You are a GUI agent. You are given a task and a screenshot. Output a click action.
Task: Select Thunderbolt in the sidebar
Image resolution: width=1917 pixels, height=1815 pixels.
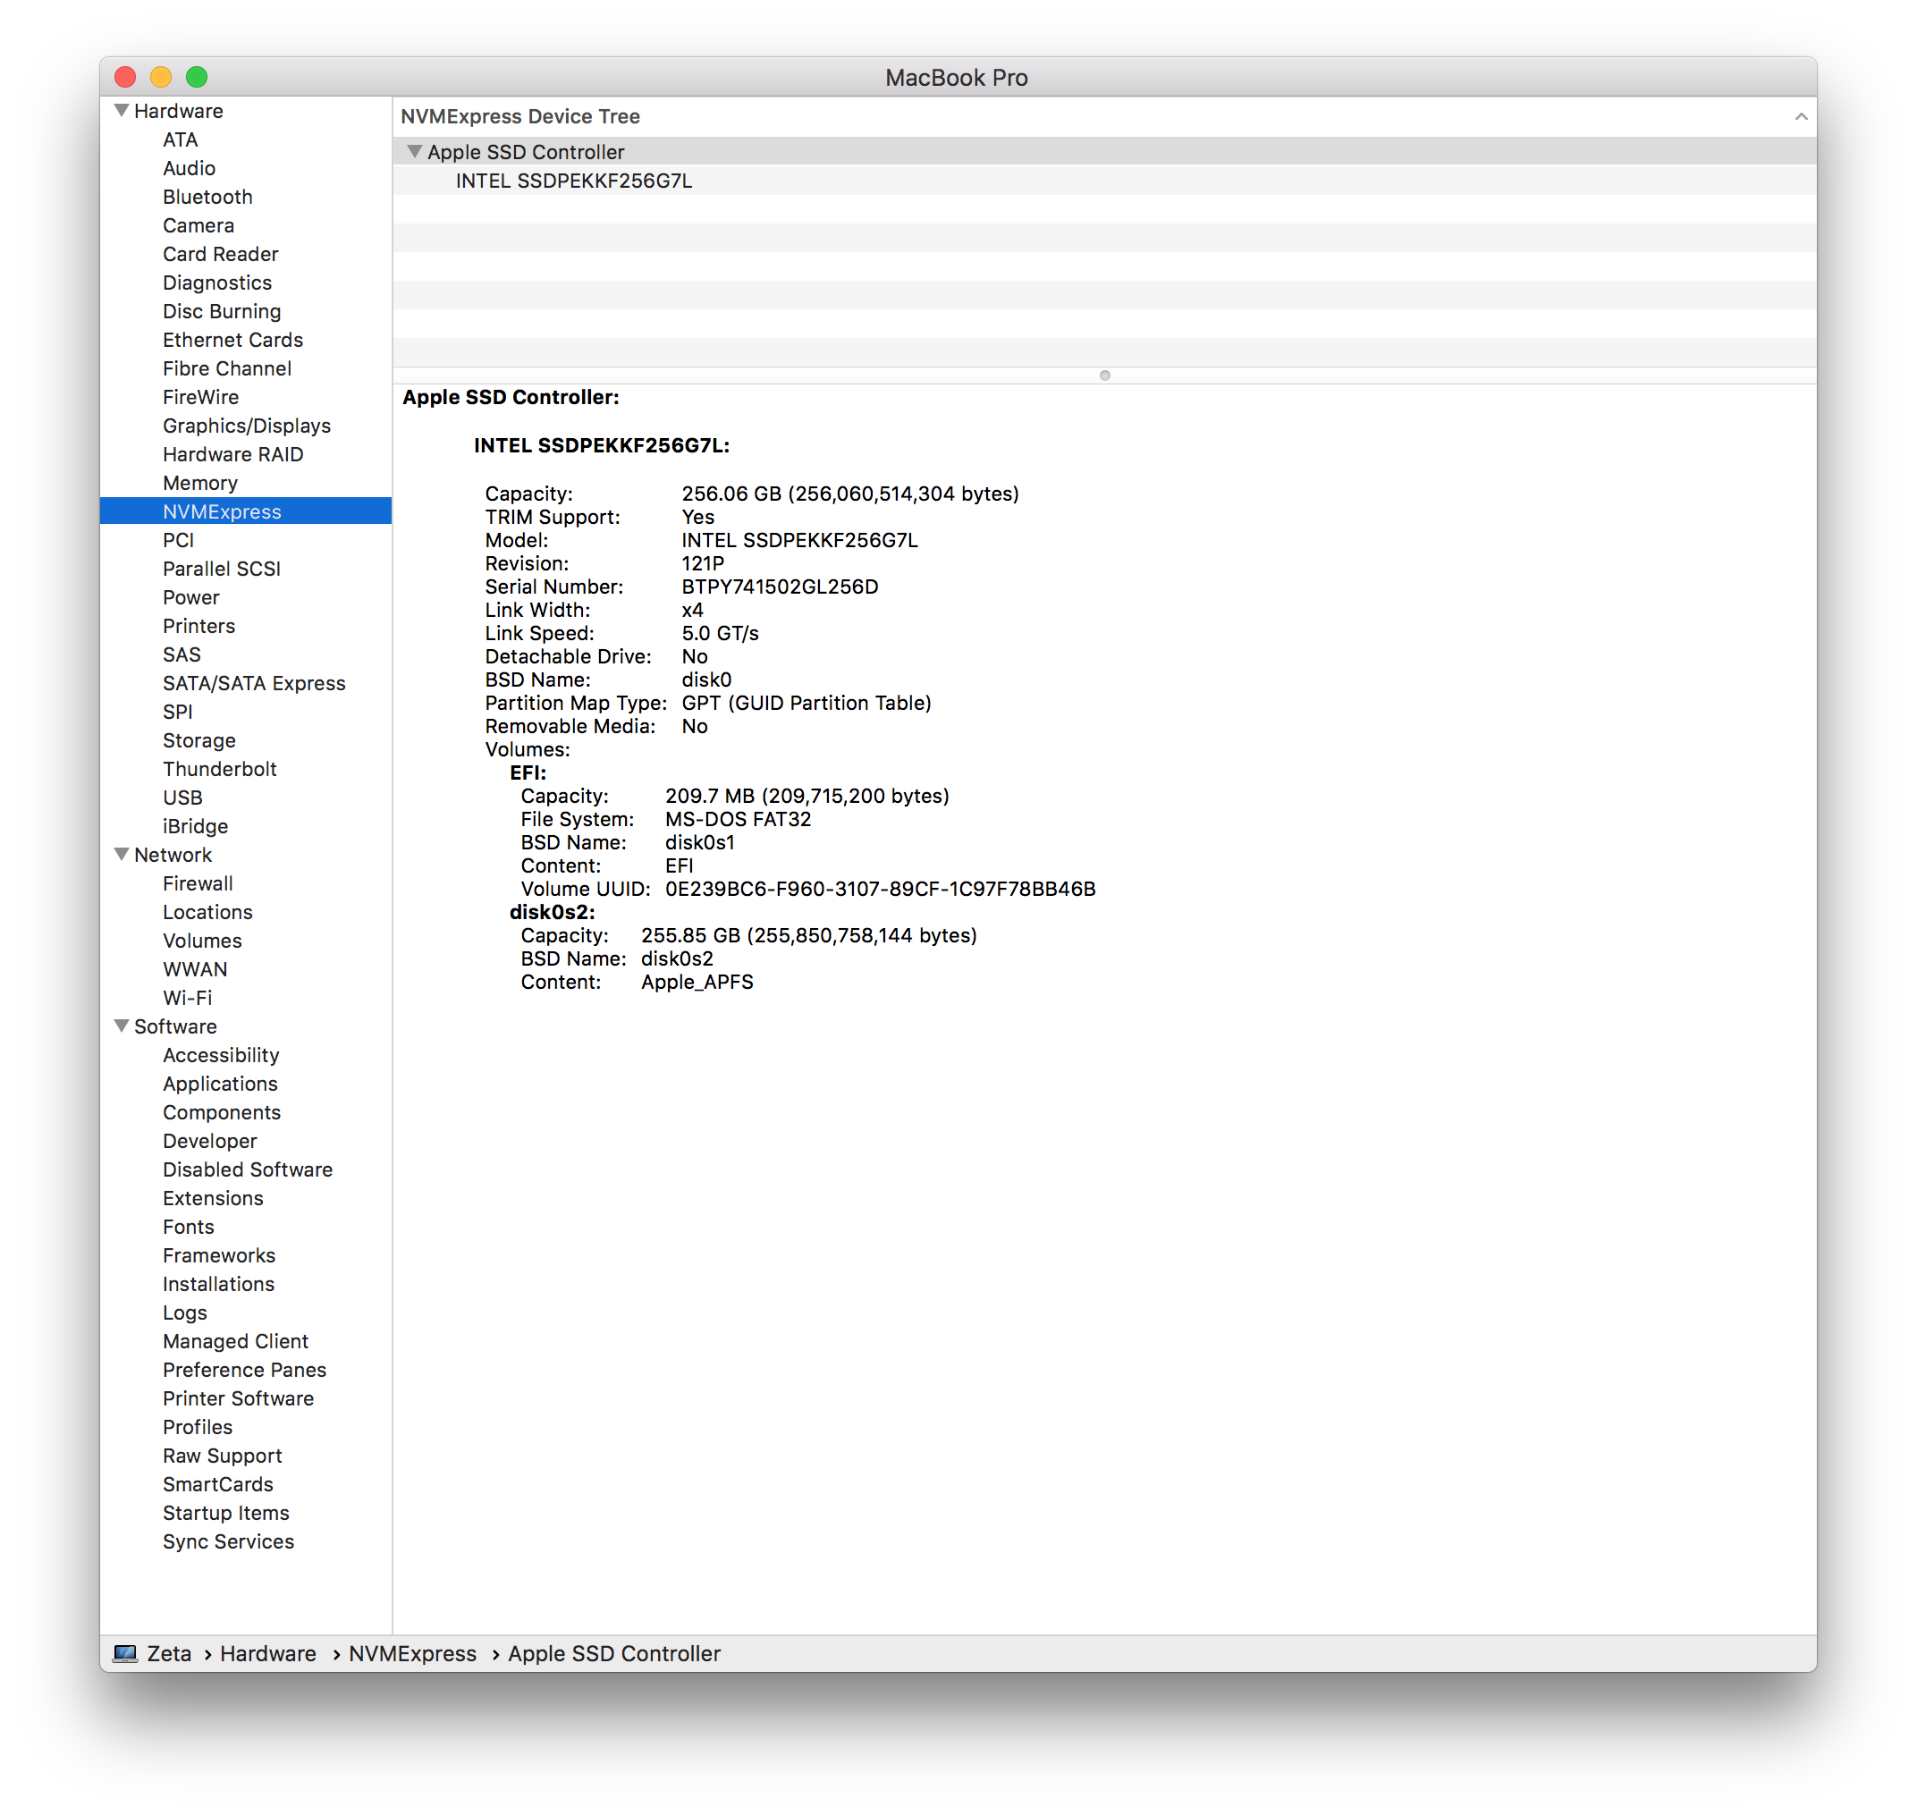[x=220, y=769]
